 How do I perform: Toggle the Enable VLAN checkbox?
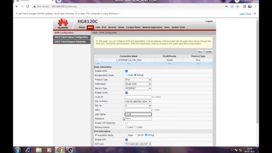127,93
